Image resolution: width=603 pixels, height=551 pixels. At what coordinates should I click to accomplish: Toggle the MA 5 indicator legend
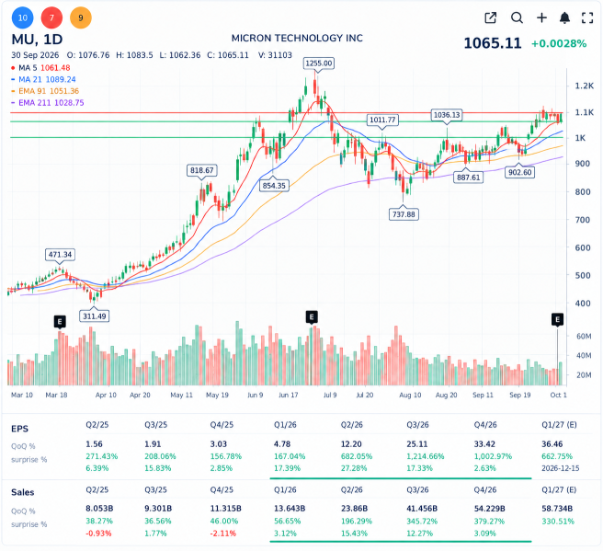(x=40, y=68)
